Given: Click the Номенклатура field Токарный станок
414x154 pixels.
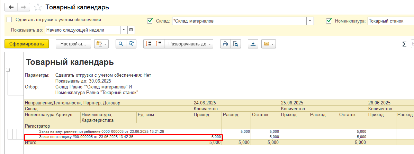Looking at the screenshot, I should [x=390, y=21].
